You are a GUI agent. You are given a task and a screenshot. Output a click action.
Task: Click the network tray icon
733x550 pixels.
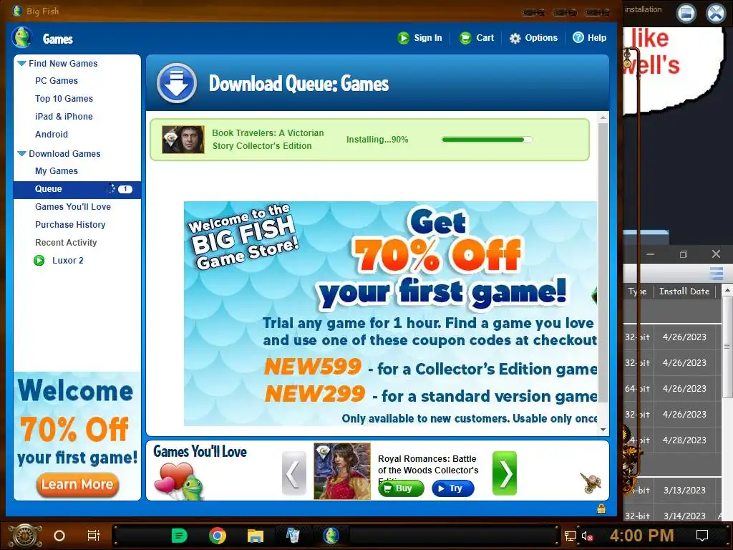click(x=570, y=536)
